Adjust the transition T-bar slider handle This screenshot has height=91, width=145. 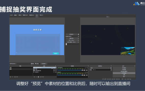[x=66, y=44]
